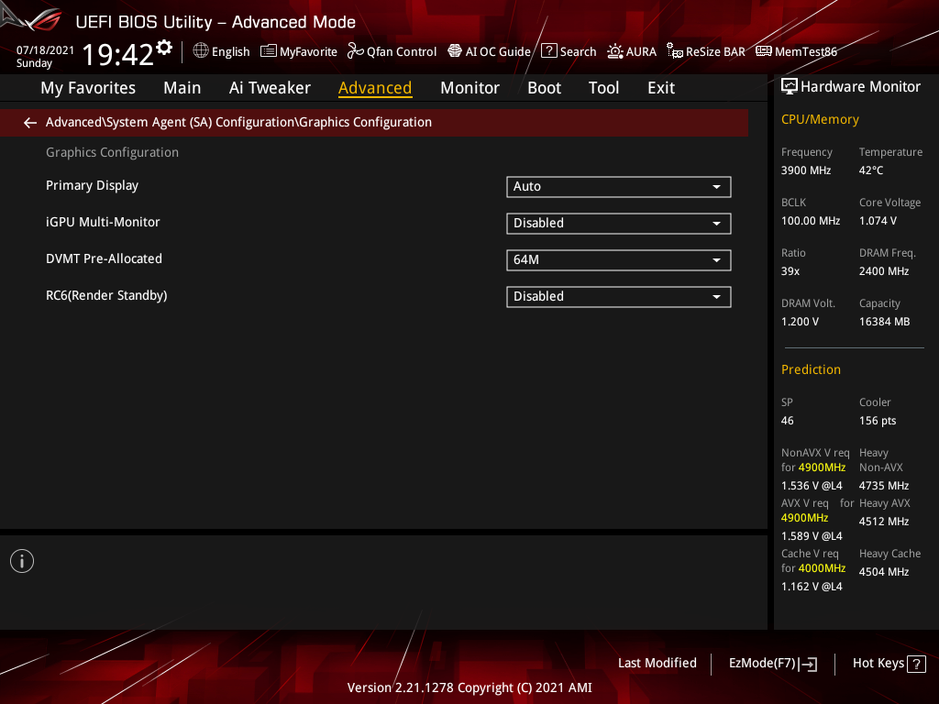Screen dimensions: 939x704
Task: Launch the AI OC Guide
Action: click(489, 51)
